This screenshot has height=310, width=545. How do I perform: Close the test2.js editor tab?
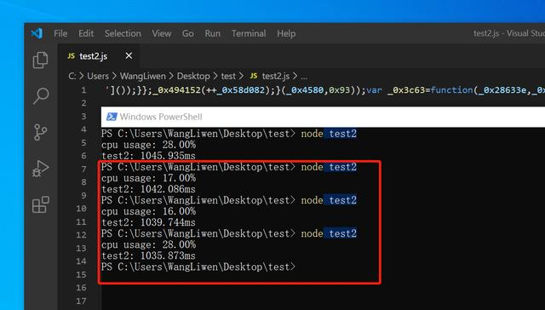pyautogui.click(x=129, y=55)
